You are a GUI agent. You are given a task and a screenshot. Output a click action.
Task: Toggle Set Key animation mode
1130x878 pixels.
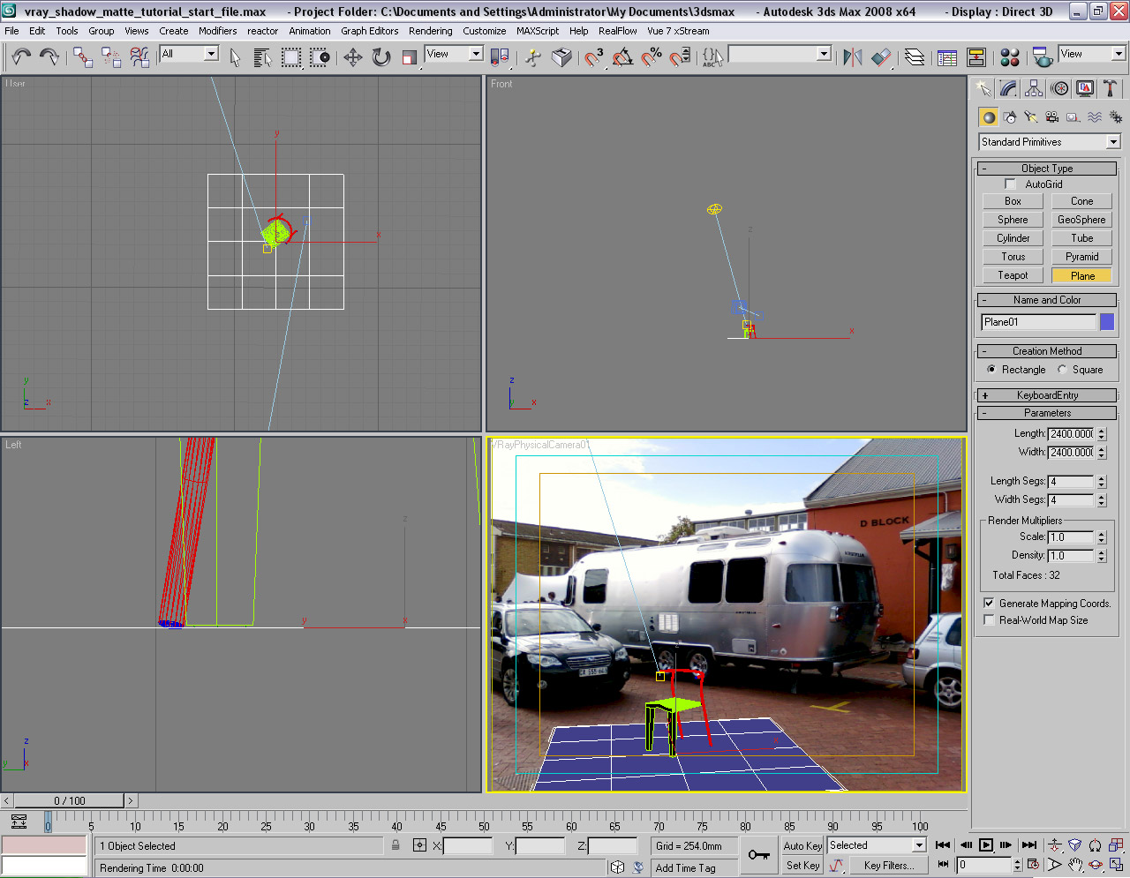802,866
